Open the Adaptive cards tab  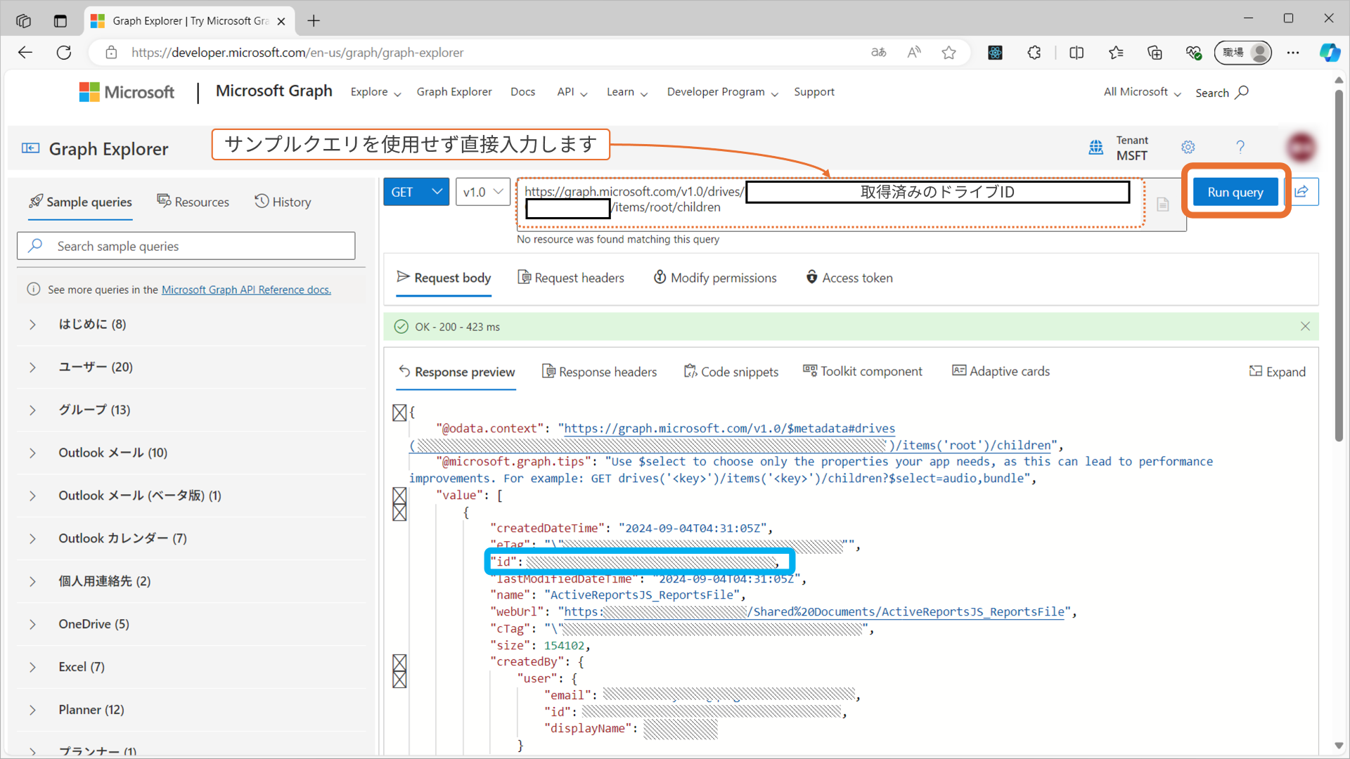coord(1001,372)
